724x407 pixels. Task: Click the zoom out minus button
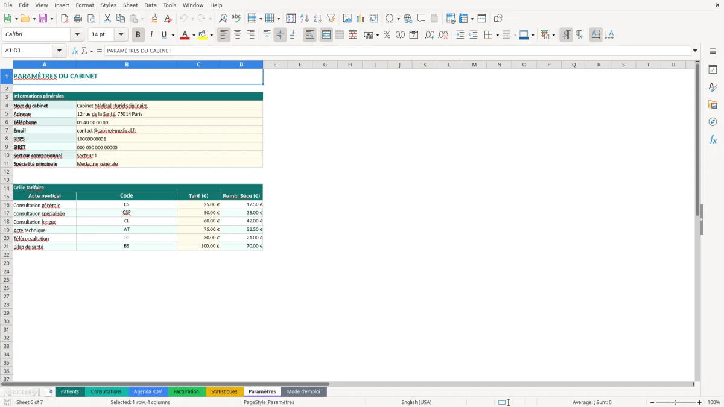click(x=652, y=402)
